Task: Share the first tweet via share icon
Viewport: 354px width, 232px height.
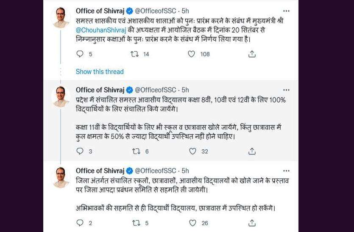Action: 252,54
